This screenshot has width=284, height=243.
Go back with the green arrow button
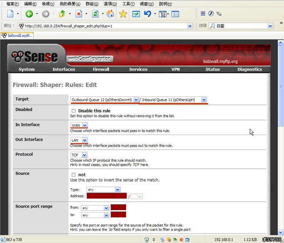(x=29, y=14)
